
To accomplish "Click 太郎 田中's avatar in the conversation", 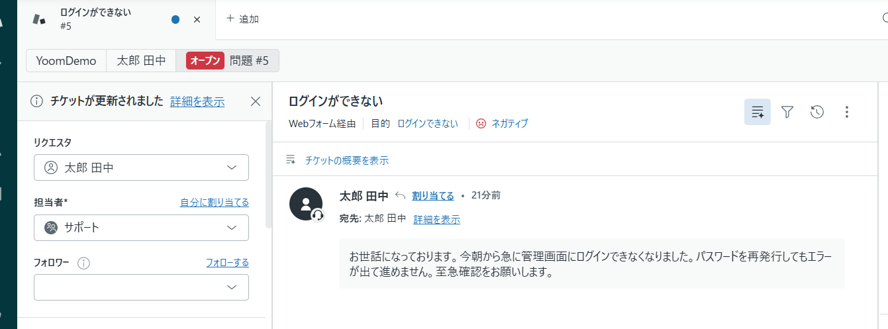I will (306, 204).
